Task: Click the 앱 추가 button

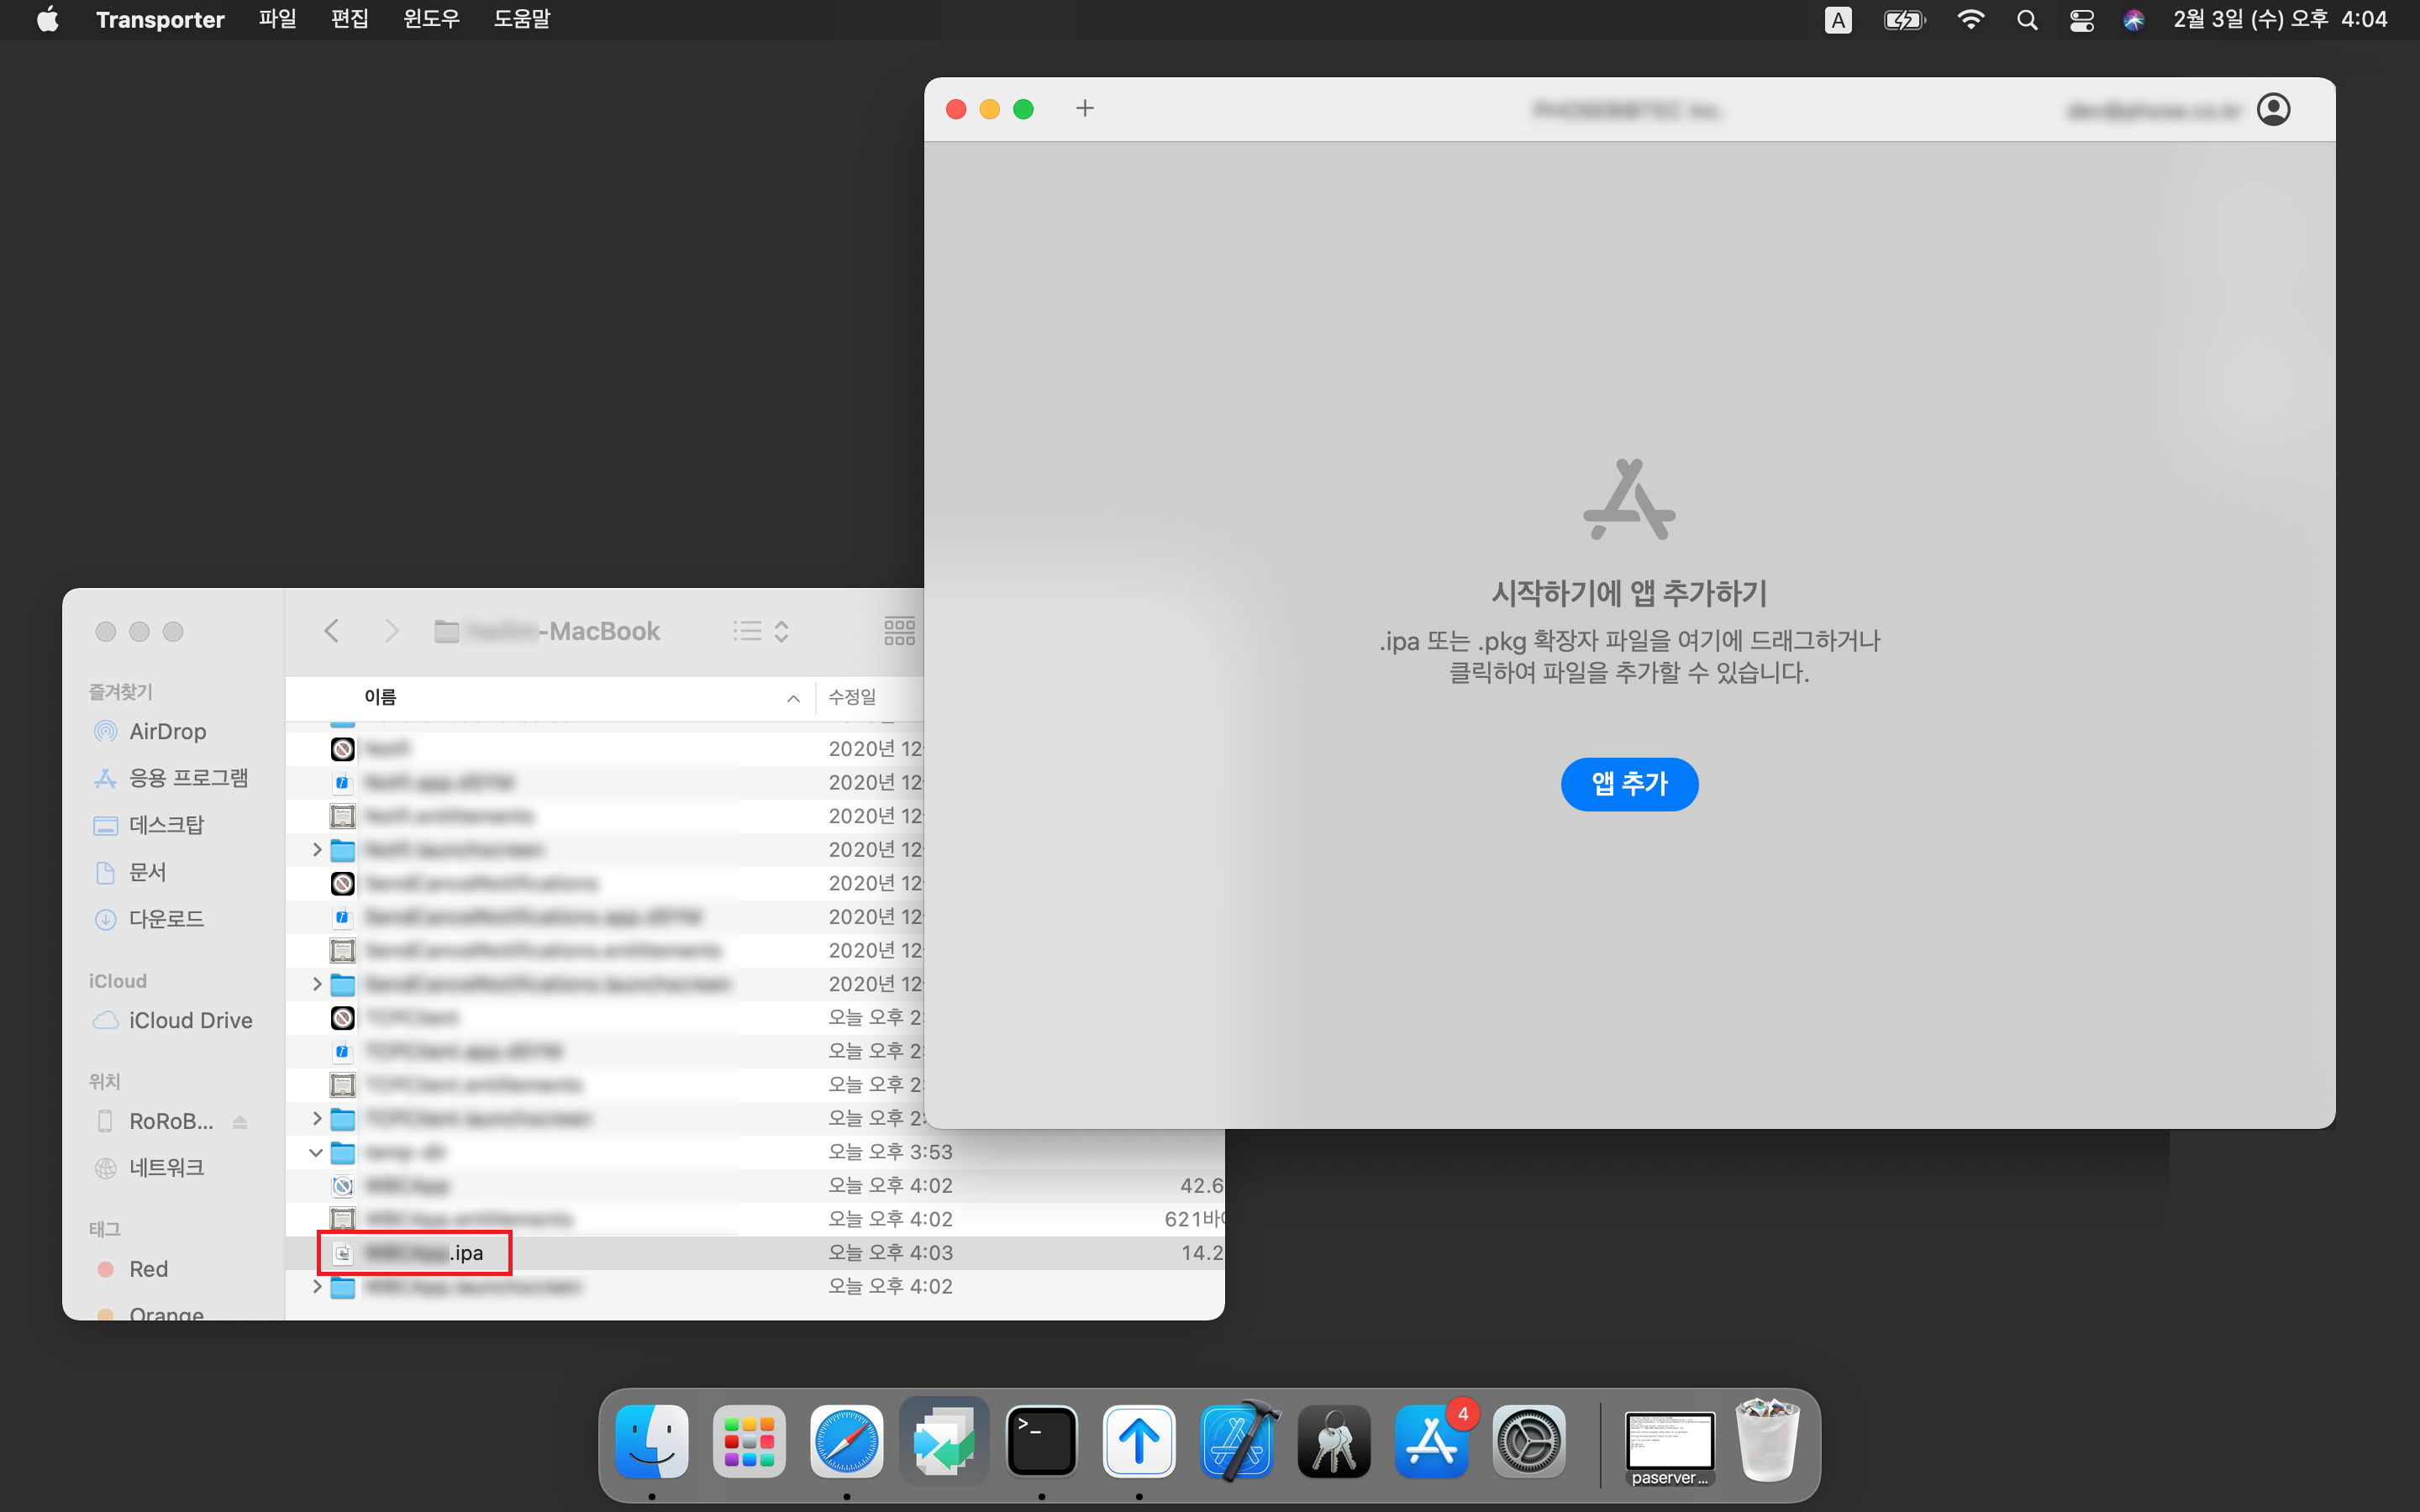Action: pyautogui.click(x=1629, y=784)
